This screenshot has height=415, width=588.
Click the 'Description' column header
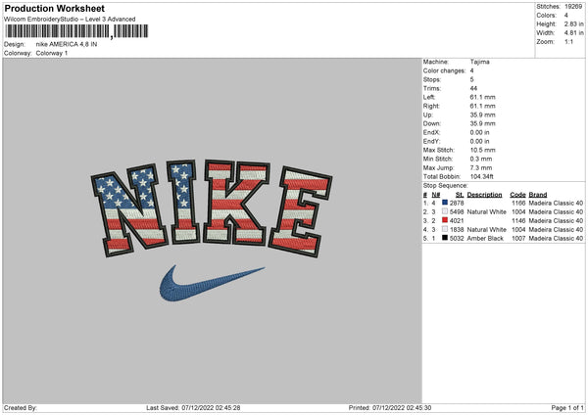484,195
